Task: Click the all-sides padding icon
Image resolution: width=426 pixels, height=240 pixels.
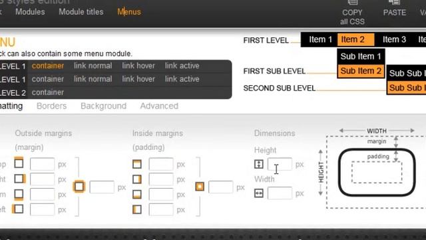Action: 200,187
